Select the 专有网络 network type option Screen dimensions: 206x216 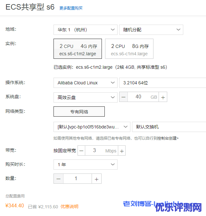[x=79, y=112]
